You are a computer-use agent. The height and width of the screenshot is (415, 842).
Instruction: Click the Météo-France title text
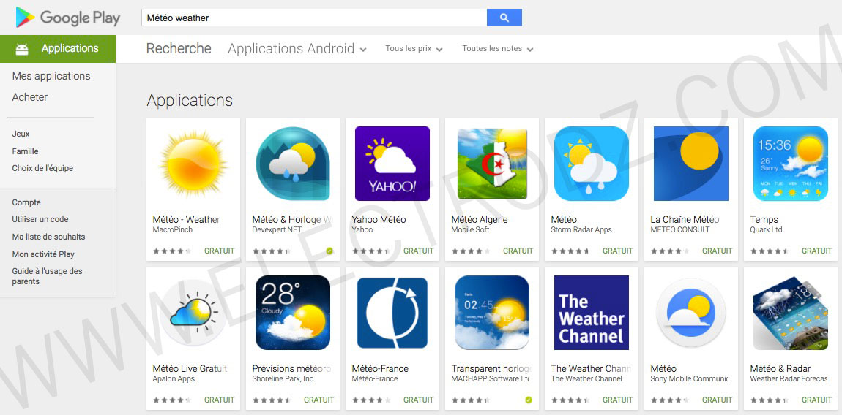380,368
